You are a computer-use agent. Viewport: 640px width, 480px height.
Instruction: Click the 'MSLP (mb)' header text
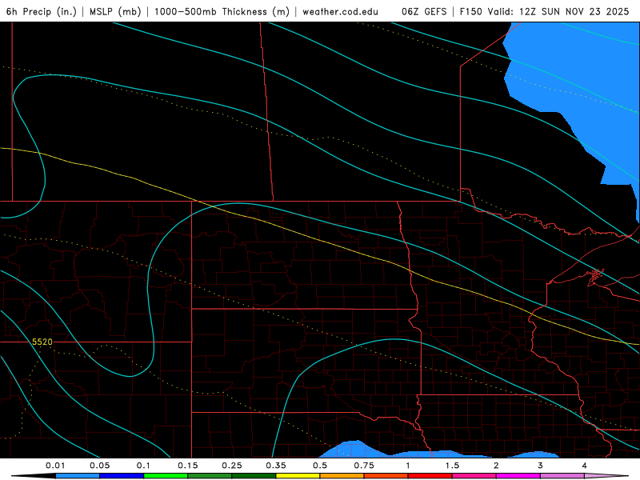115,11
